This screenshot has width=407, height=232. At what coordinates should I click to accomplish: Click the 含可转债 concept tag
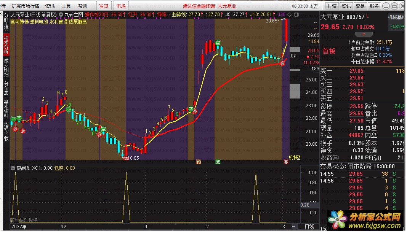coord(20,22)
